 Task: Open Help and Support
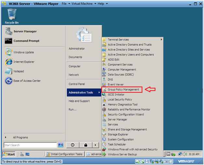tap(79, 101)
